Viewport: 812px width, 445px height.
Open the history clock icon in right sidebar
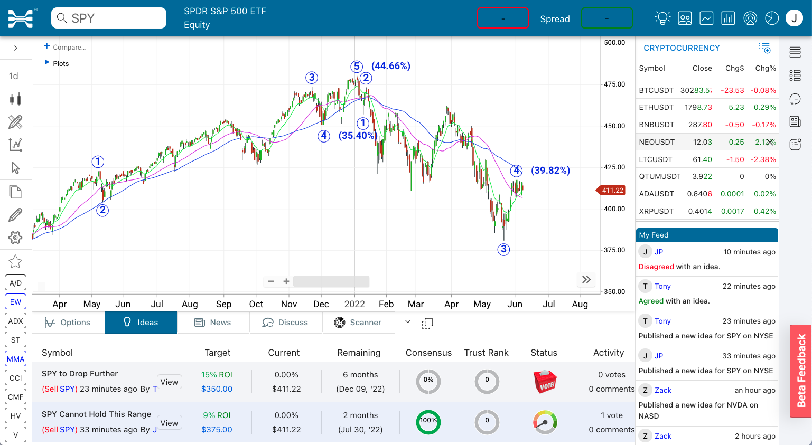pyautogui.click(x=795, y=99)
